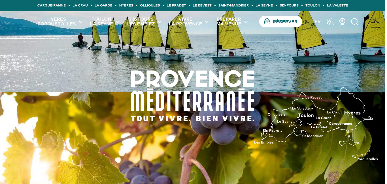Open the FR language selector
Screen dimensions: 387x184
[x=318, y=22]
